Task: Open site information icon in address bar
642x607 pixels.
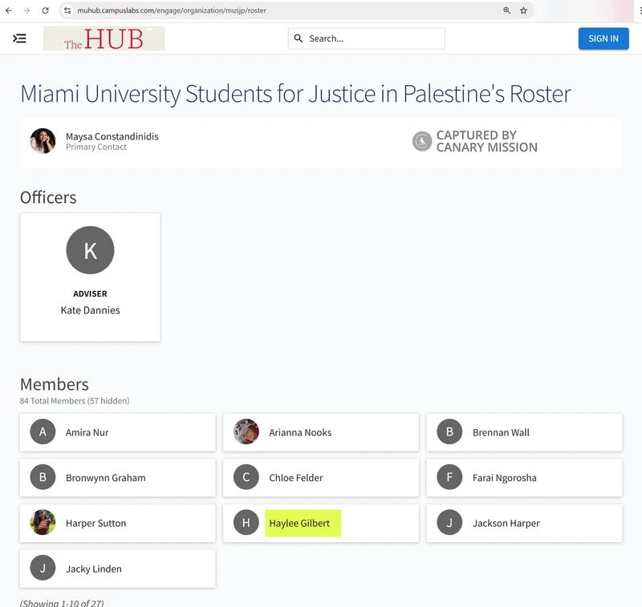Action: point(67,10)
